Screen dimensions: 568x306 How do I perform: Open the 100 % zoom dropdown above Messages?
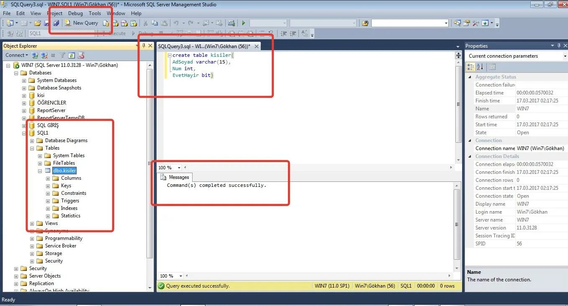[179, 168]
